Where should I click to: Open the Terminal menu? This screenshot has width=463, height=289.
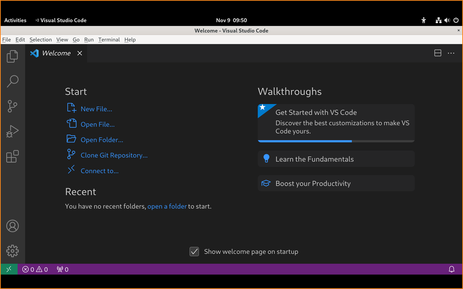109,39
